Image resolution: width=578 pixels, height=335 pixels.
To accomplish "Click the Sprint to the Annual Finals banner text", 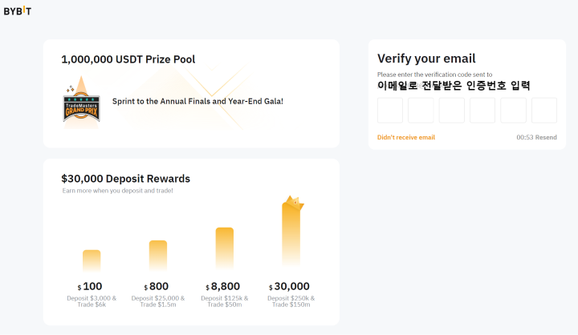I will click(197, 102).
